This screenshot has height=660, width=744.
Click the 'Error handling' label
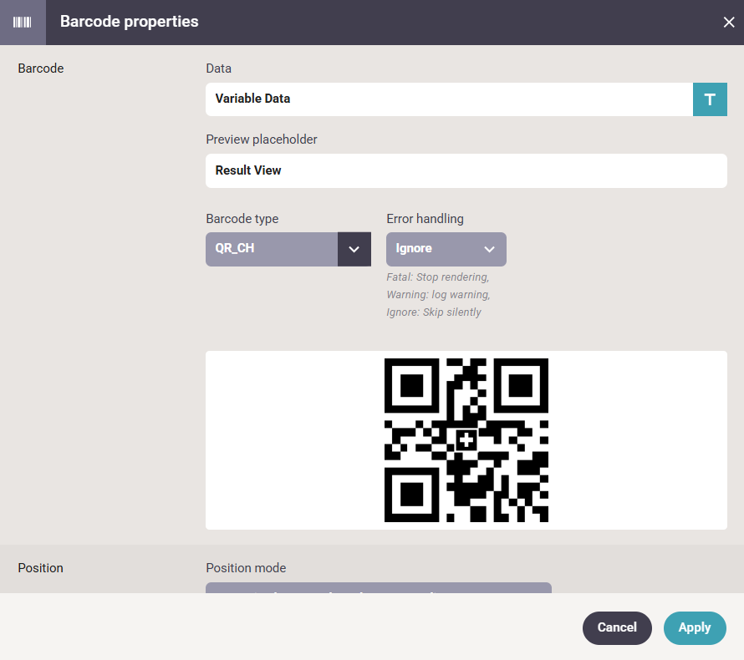(x=425, y=219)
